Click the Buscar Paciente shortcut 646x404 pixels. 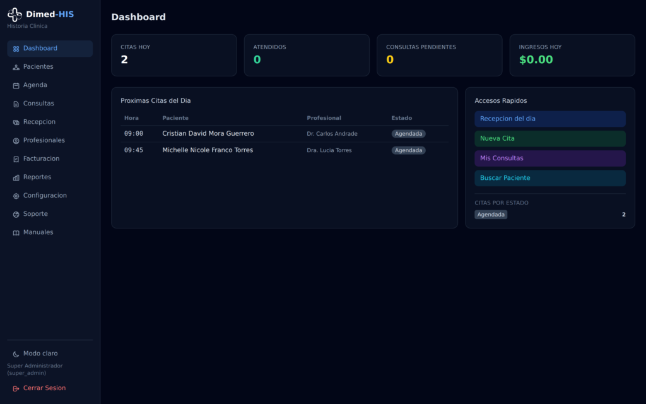[x=550, y=178]
